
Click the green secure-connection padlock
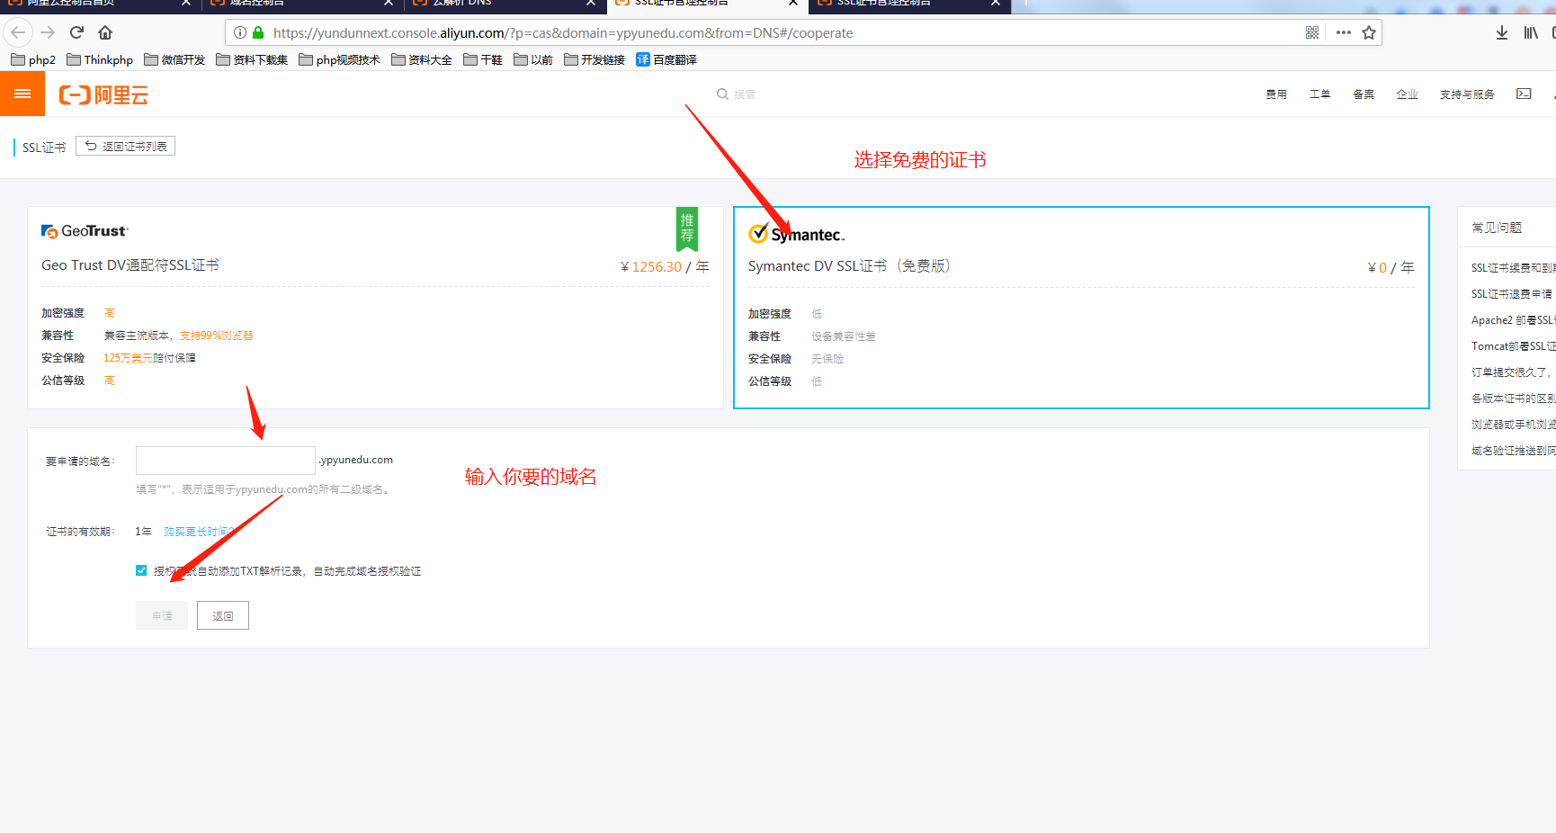(258, 33)
